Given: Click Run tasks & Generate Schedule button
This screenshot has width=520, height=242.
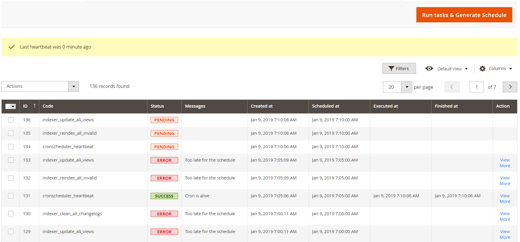Looking at the screenshot, I should click(x=464, y=15).
